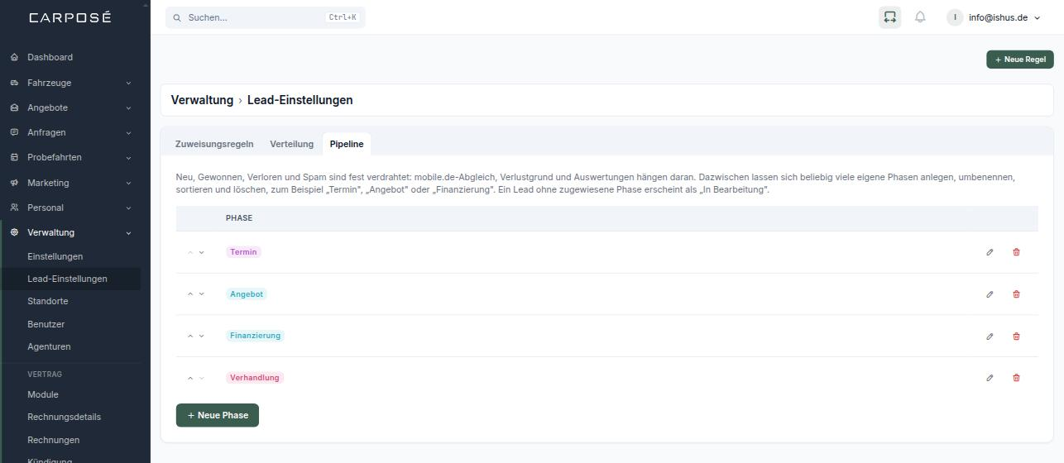The width and height of the screenshot is (1064, 463).
Task: Expand the Personal menu chevron
Action: click(x=128, y=208)
